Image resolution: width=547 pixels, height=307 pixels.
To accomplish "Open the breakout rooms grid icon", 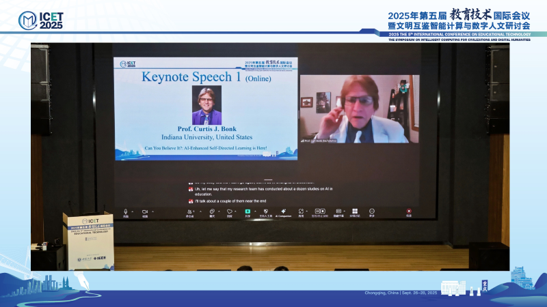I will click(355, 211).
